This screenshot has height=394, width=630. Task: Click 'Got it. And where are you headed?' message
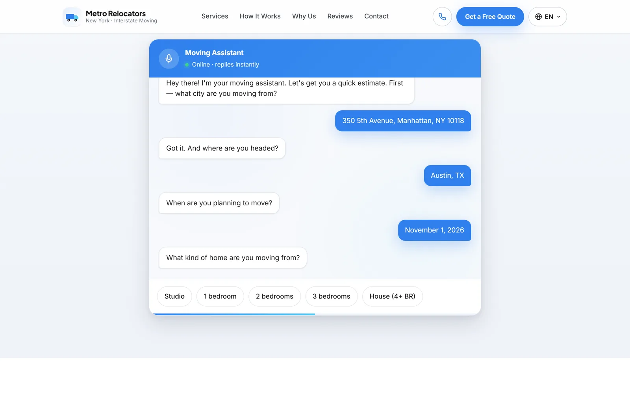pos(222,148)
